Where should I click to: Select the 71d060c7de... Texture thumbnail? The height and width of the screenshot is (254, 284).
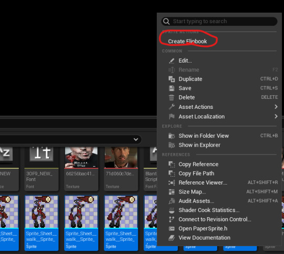(121, 157)
